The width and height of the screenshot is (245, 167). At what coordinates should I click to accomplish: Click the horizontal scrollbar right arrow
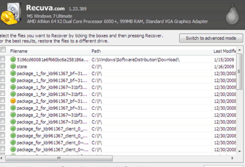(232, 158)
